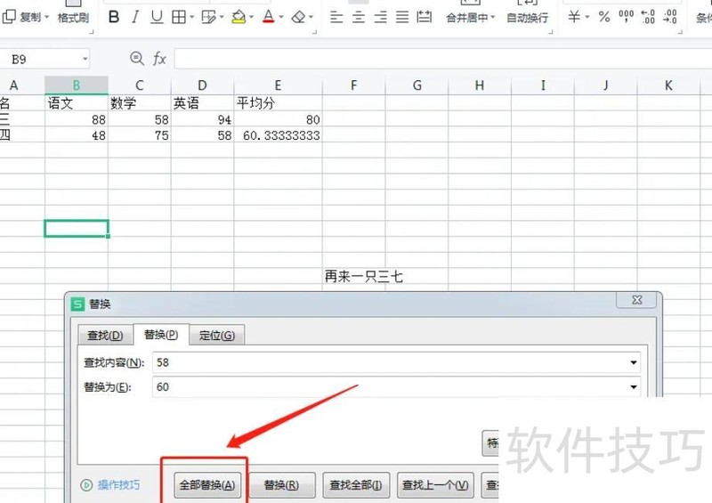
Task: Select the cell 平均分
Action: point(278,103)
